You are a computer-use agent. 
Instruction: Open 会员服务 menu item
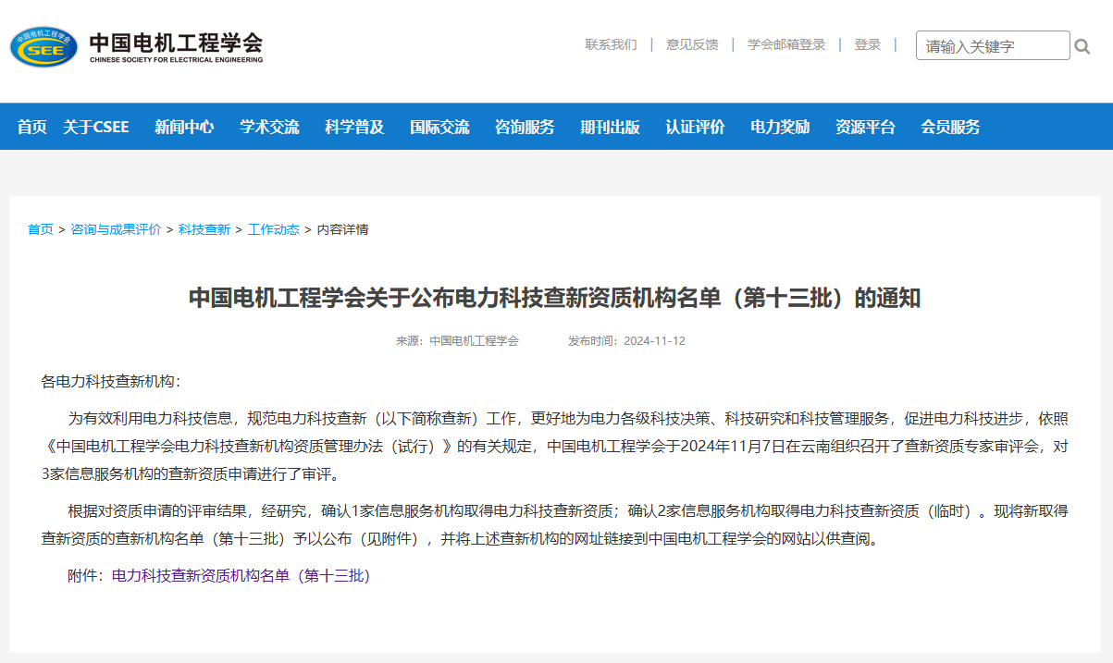point(950,127)
